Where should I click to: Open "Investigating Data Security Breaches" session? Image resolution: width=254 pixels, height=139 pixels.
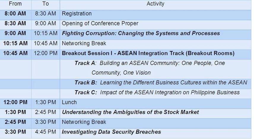(x=111, y=132)
